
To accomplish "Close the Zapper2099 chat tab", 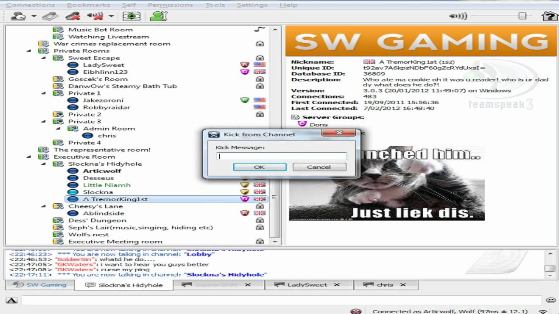I will tap(248, 285).
